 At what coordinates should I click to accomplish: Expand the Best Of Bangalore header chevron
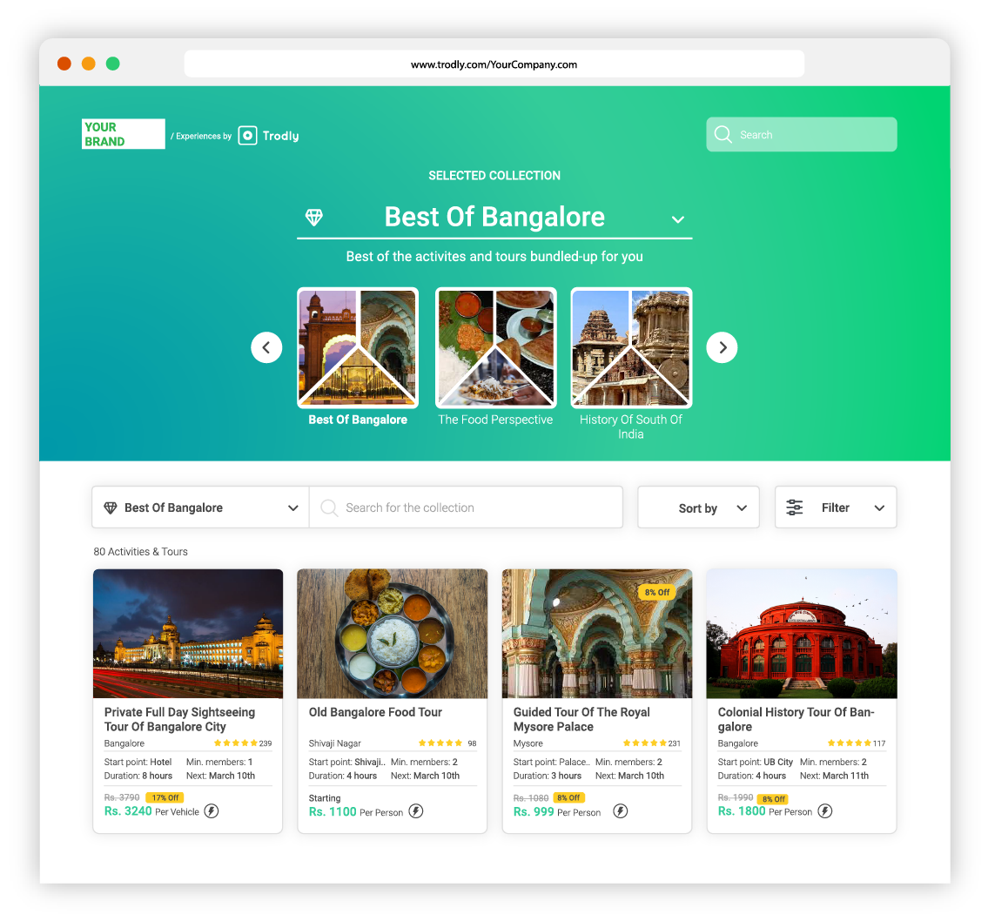(678, 219)
